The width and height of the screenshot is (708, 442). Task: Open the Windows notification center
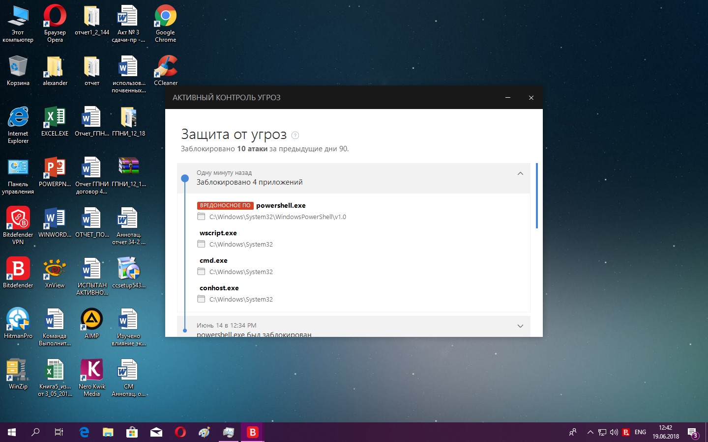point(692,432)
